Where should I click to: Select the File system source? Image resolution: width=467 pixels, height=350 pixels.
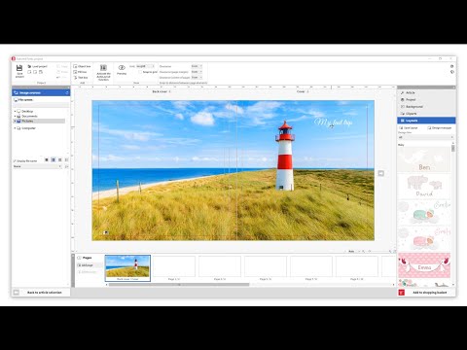tap(23, 100)
